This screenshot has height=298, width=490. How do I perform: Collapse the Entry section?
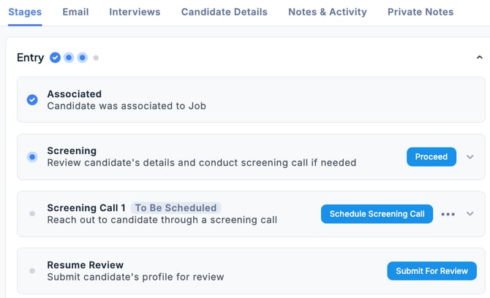(479, 57)
